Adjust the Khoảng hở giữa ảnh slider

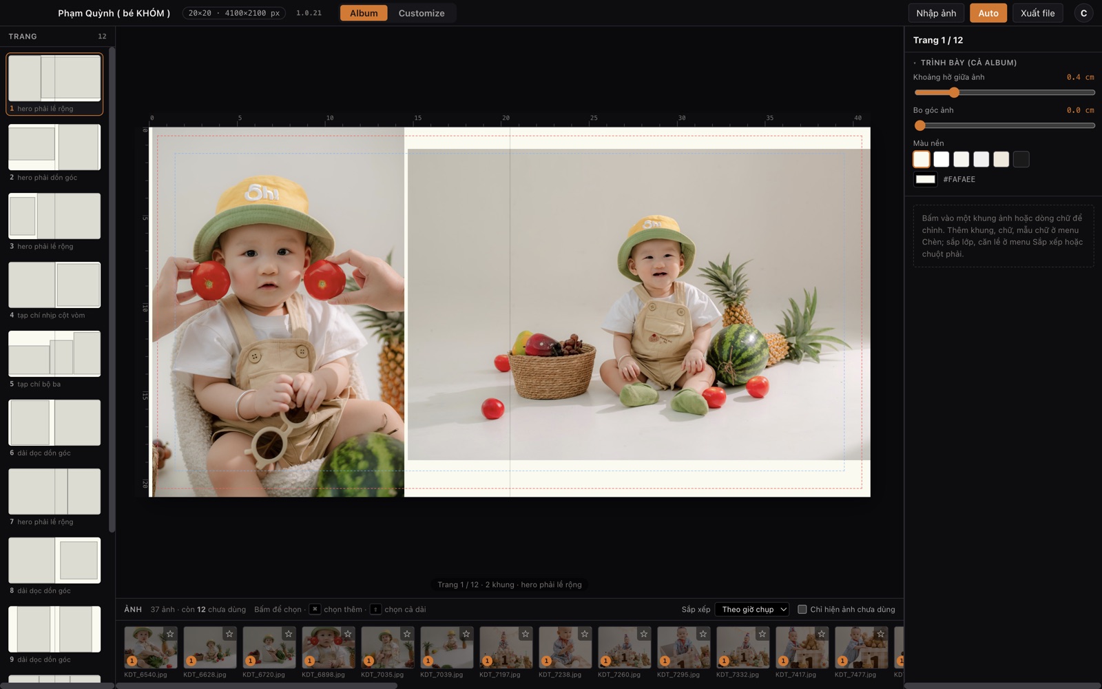tap(1004, 92)
